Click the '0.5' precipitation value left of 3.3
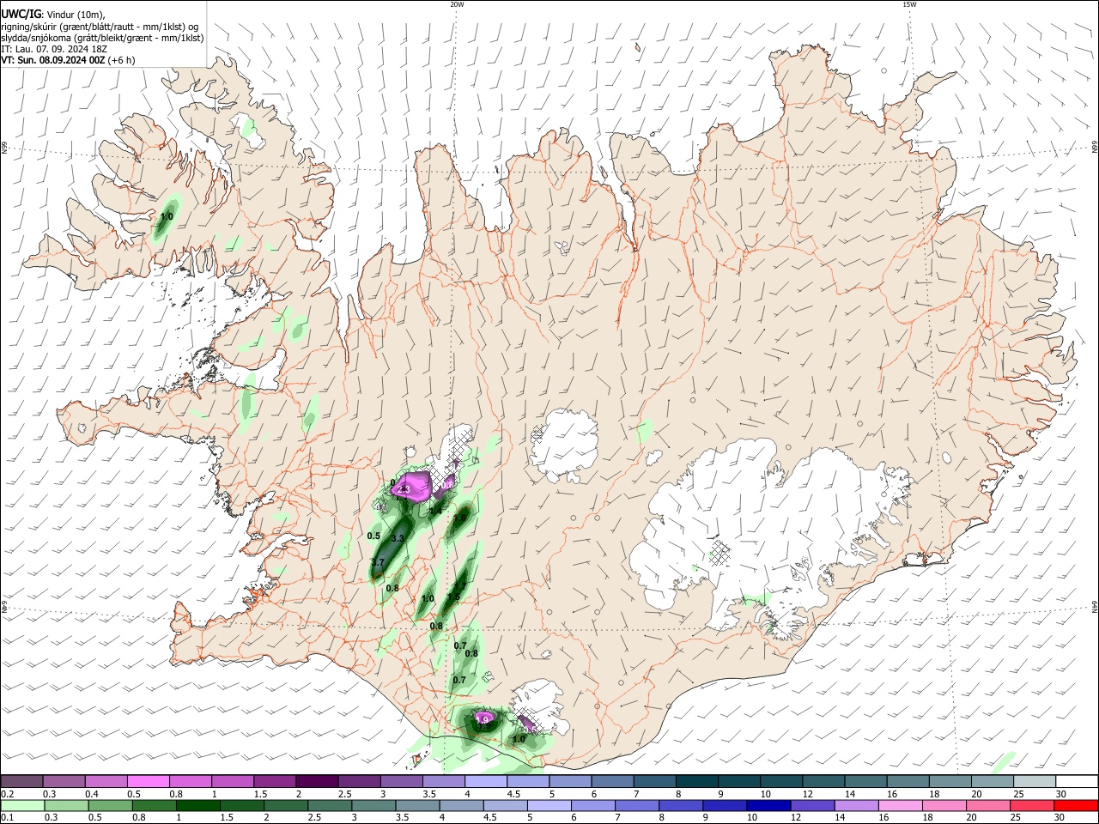1099x824 pixels. pos(373,536)
